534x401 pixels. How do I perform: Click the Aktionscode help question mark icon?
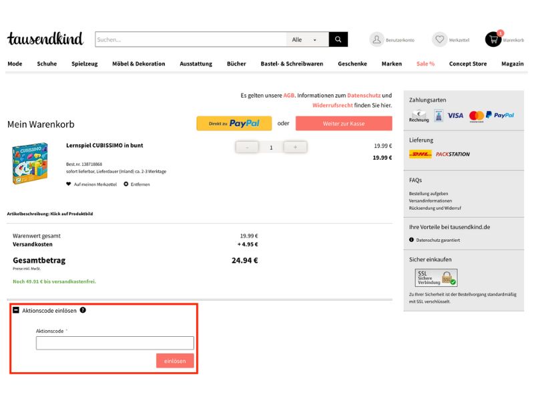point(83,310)
